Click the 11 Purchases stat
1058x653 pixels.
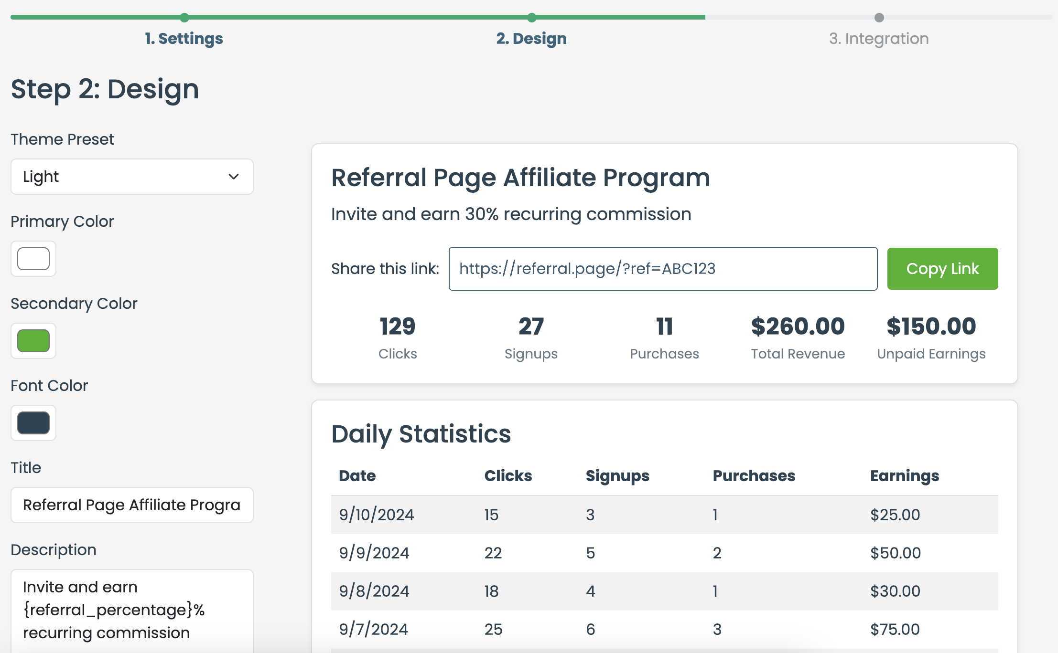(x=664, y=337)
